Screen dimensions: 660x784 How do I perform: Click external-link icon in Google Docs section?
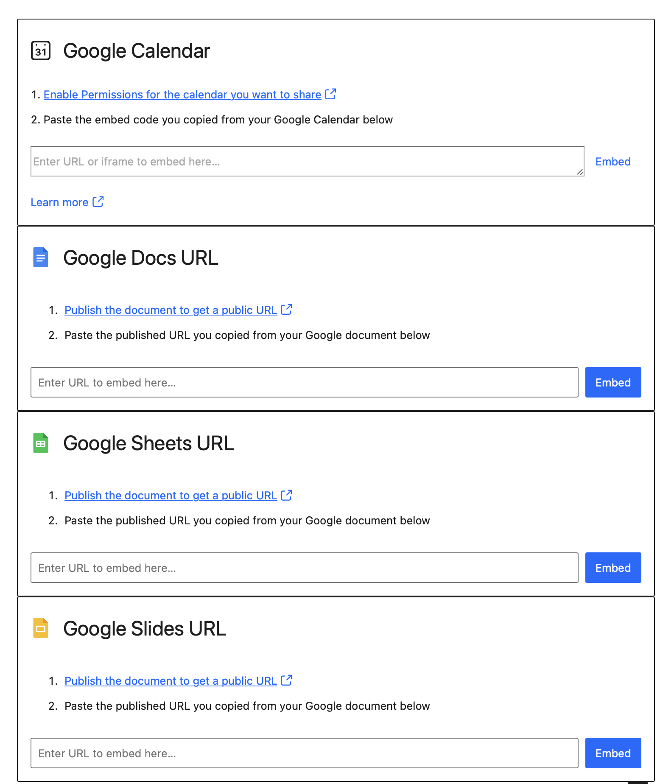286,309
